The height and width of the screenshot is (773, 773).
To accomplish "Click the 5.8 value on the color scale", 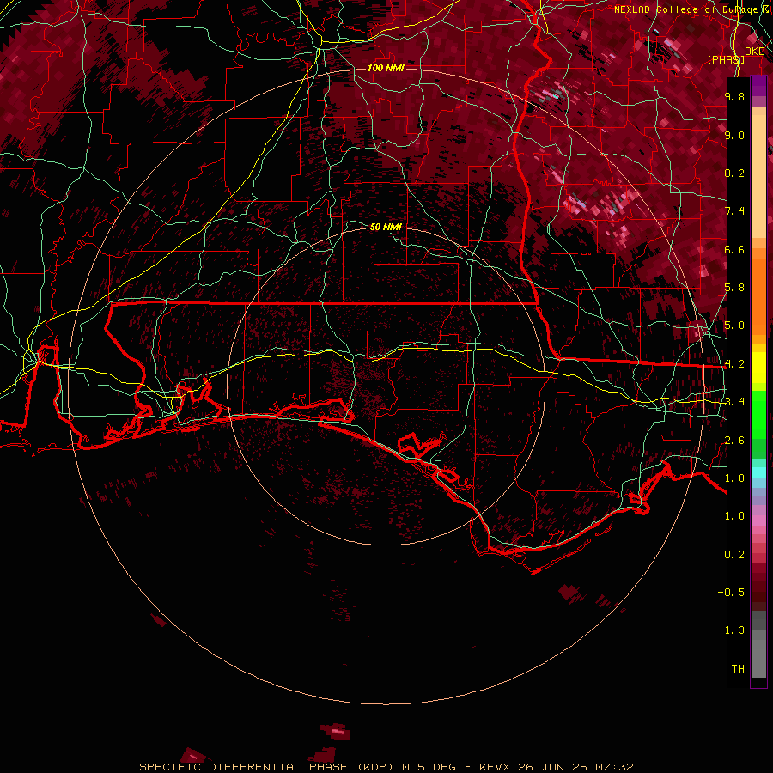I will [x=734, y=288].
